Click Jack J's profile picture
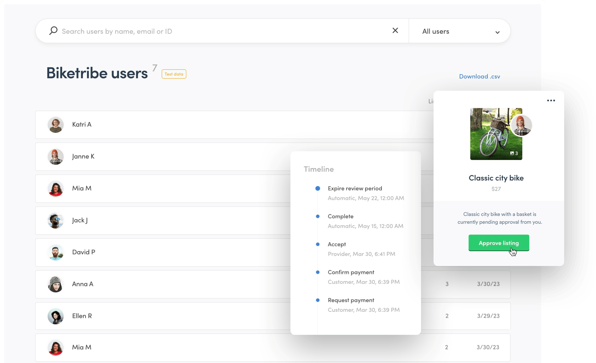The width and height of the screenshot is (596, 363). point(55,220)
